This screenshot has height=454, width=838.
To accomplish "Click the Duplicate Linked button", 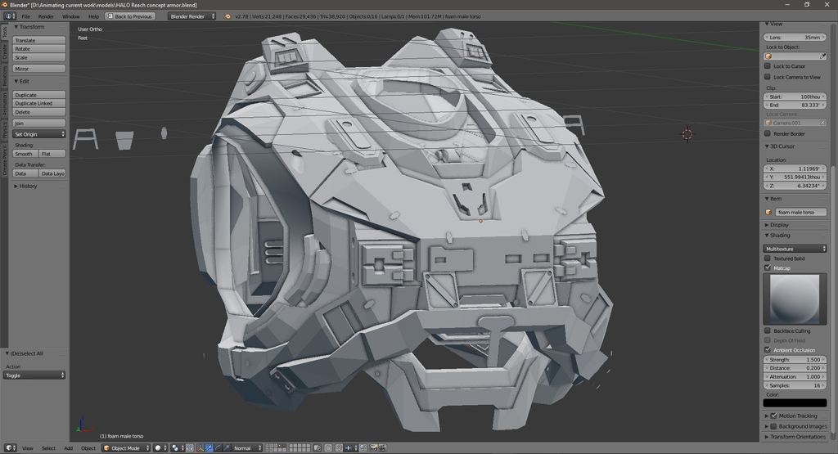I will (39, 104).
